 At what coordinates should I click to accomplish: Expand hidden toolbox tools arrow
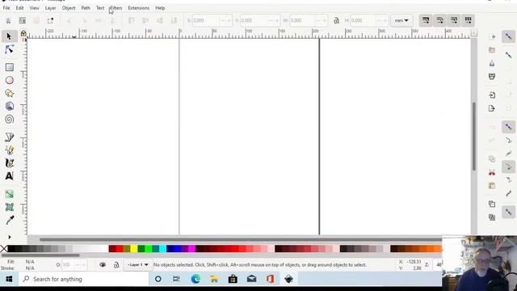pyautogui.click(x=9, y=237)
